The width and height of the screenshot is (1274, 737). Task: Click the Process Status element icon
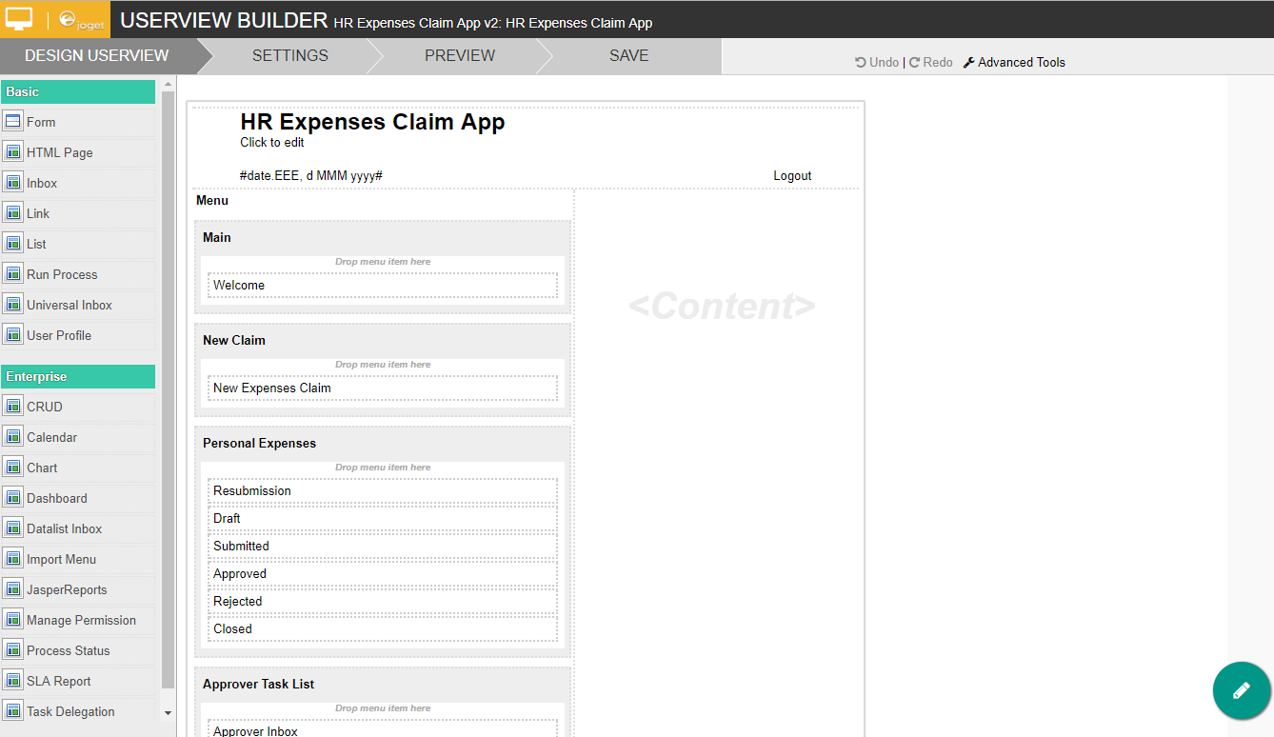click(12, 649)
